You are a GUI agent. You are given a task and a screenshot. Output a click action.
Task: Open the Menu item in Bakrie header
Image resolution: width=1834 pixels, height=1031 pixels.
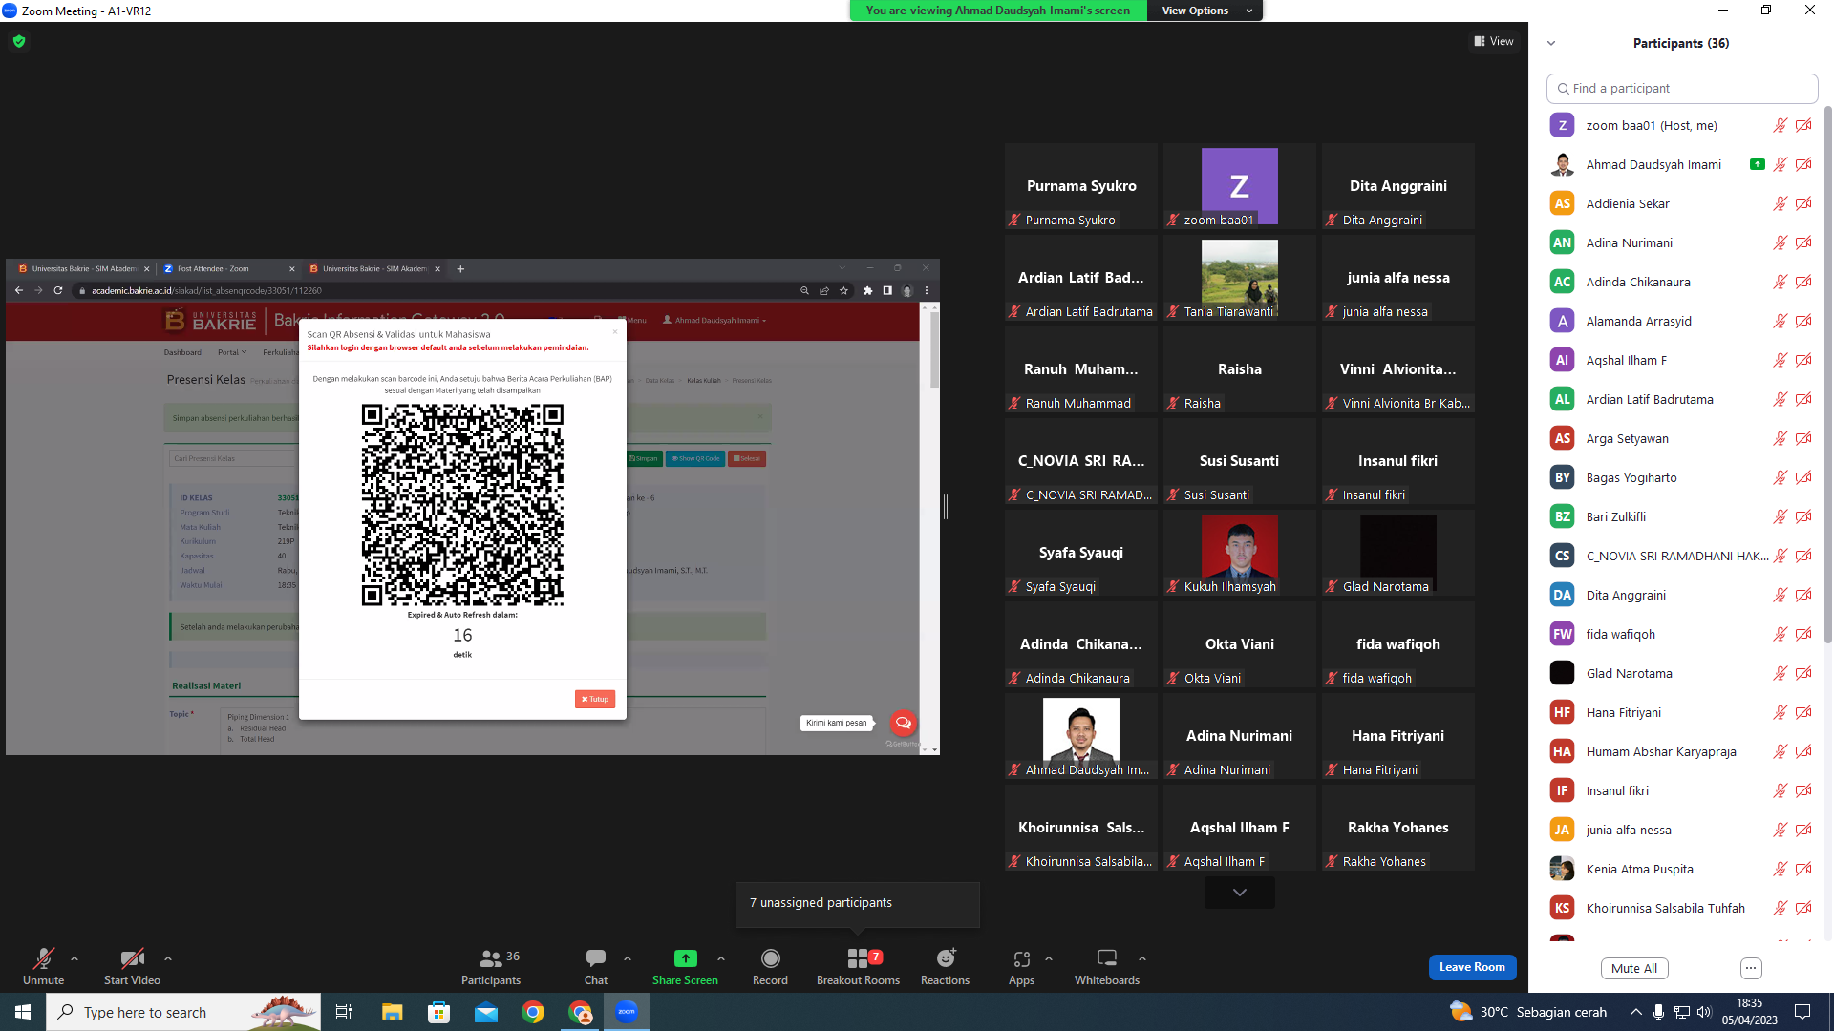click(632, 321)
